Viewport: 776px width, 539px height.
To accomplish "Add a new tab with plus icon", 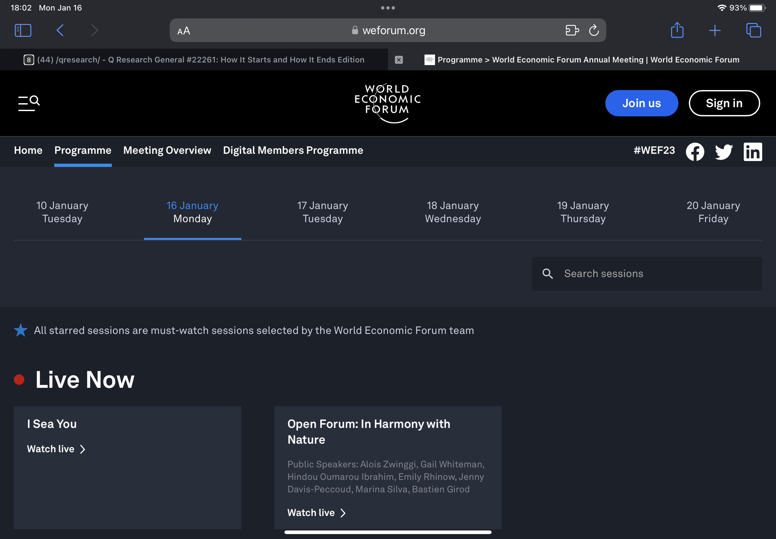I will [715, 30].
